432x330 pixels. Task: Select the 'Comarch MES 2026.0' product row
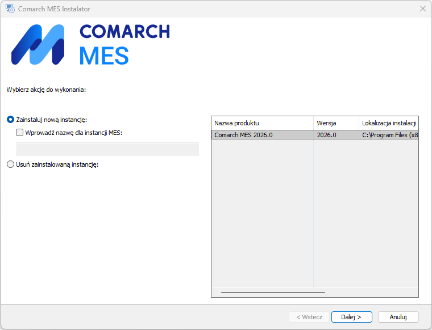pyautogui.click(x=315, y=135)
